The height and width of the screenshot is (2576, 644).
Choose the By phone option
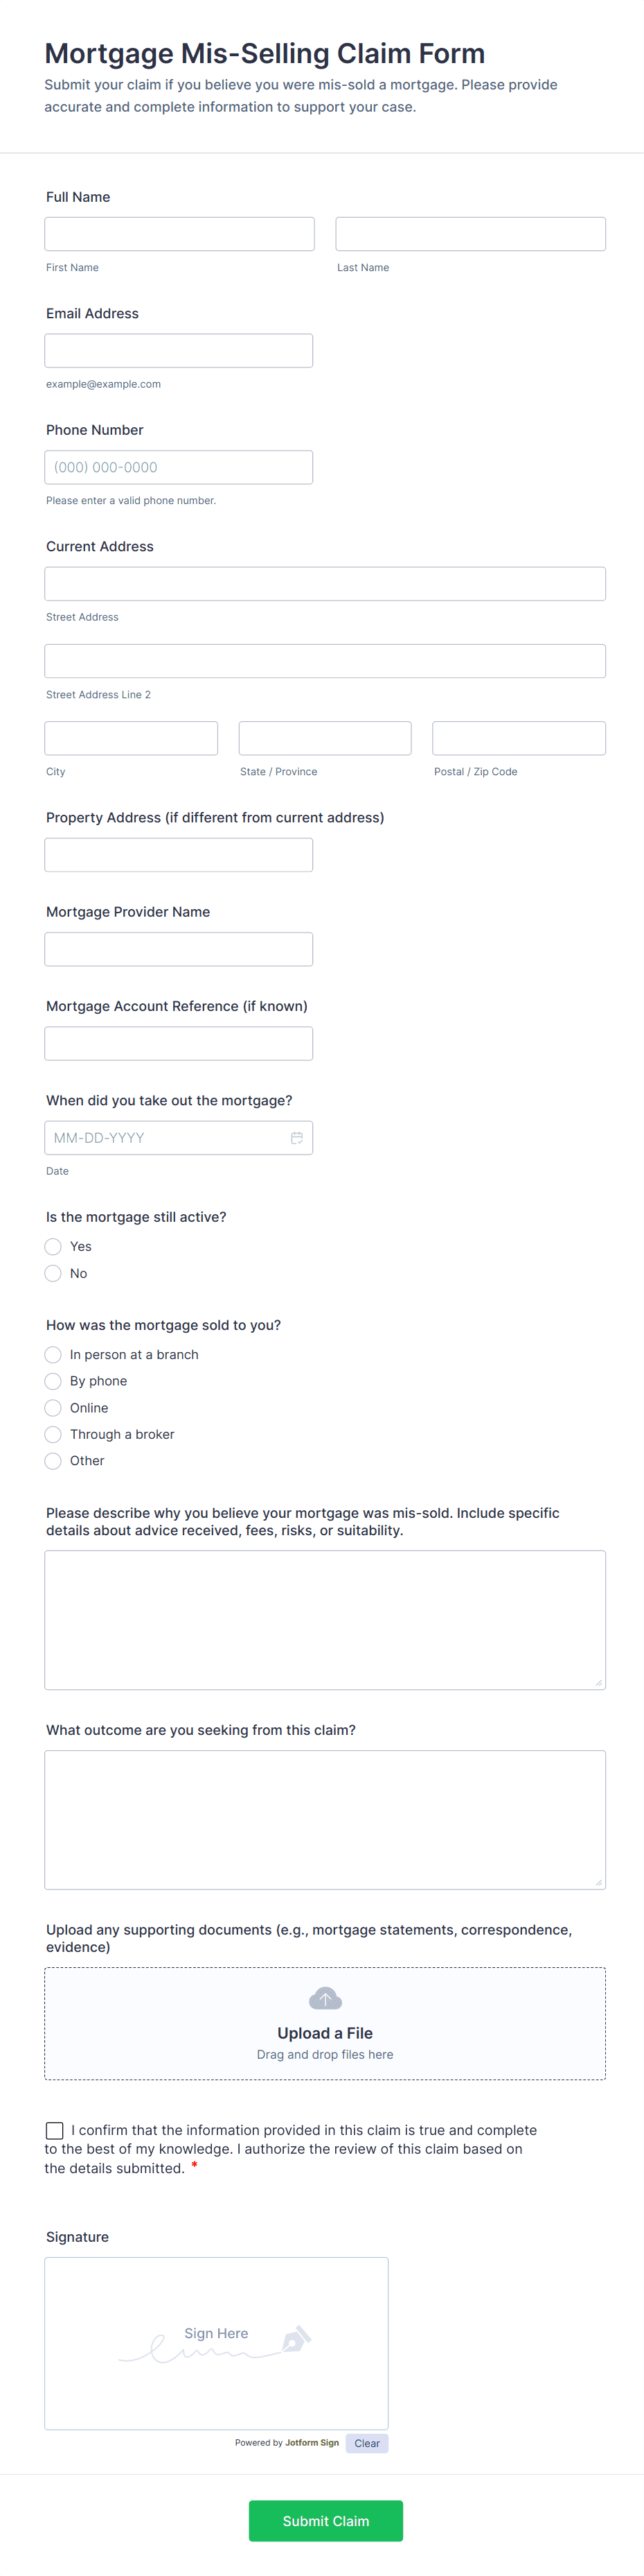pyautogui.click(x=54, y=1381)
